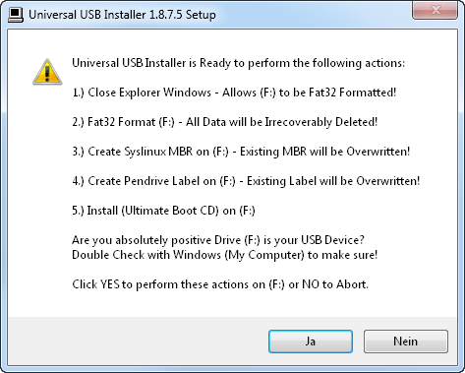This screenshot has width=465, height=373.
Task: Select step 5 Install (Ultimate Boot CD) line
Action: [x=163, y=211]
